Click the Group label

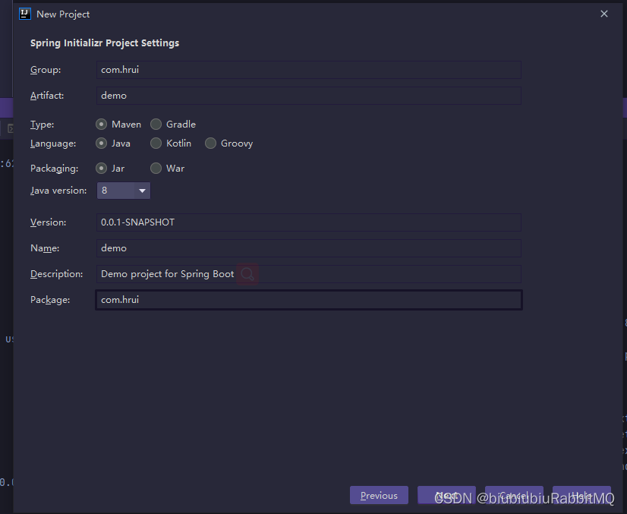(46, 70)
